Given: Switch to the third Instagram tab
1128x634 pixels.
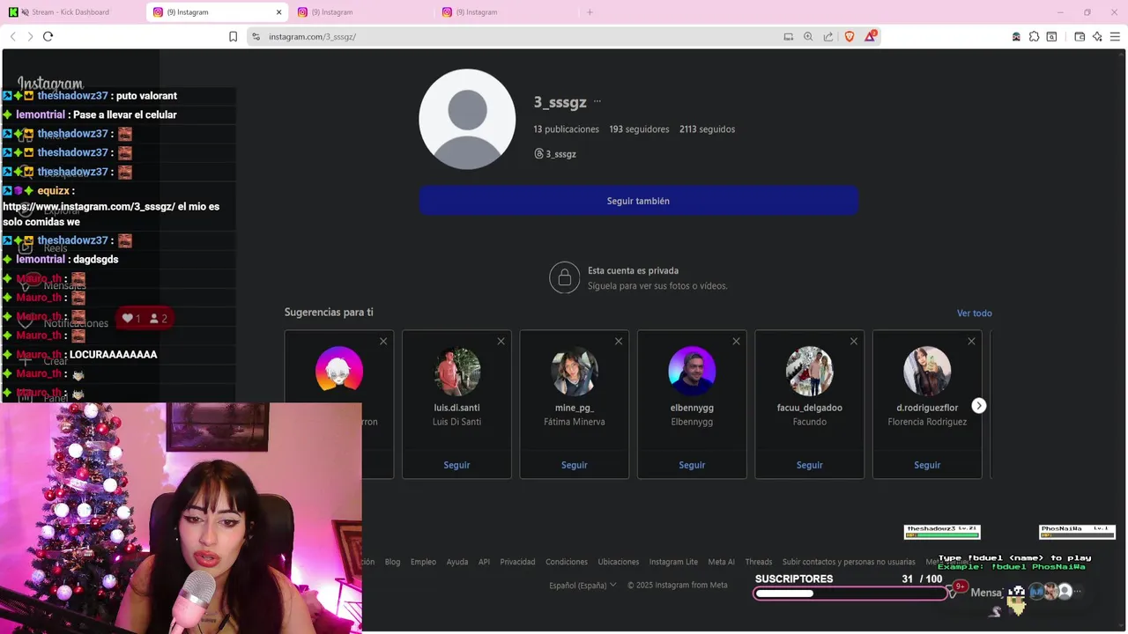Looking at the screenshot, I should [504, 12].
